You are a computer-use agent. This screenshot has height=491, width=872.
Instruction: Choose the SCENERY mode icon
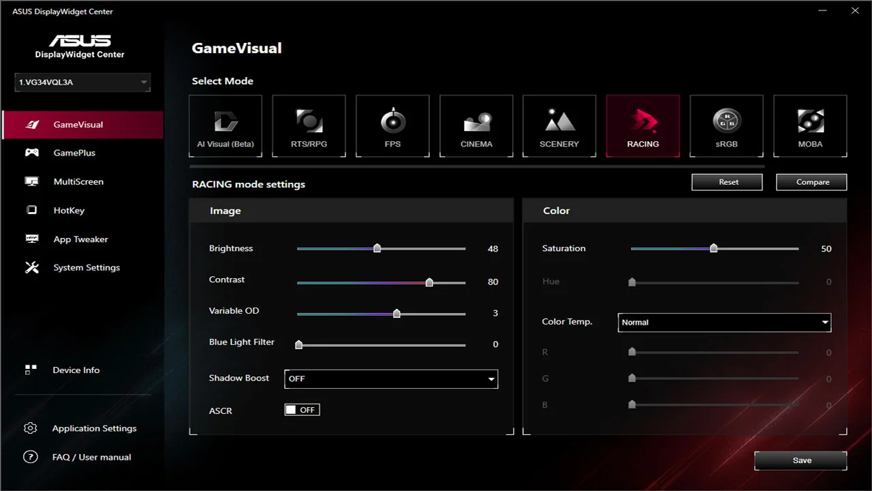(559, 125)
